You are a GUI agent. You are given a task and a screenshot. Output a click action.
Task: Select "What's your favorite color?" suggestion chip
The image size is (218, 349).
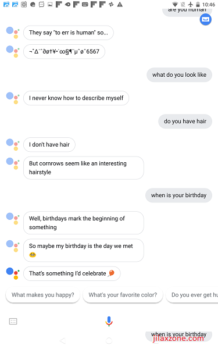[x=123, y=295]
